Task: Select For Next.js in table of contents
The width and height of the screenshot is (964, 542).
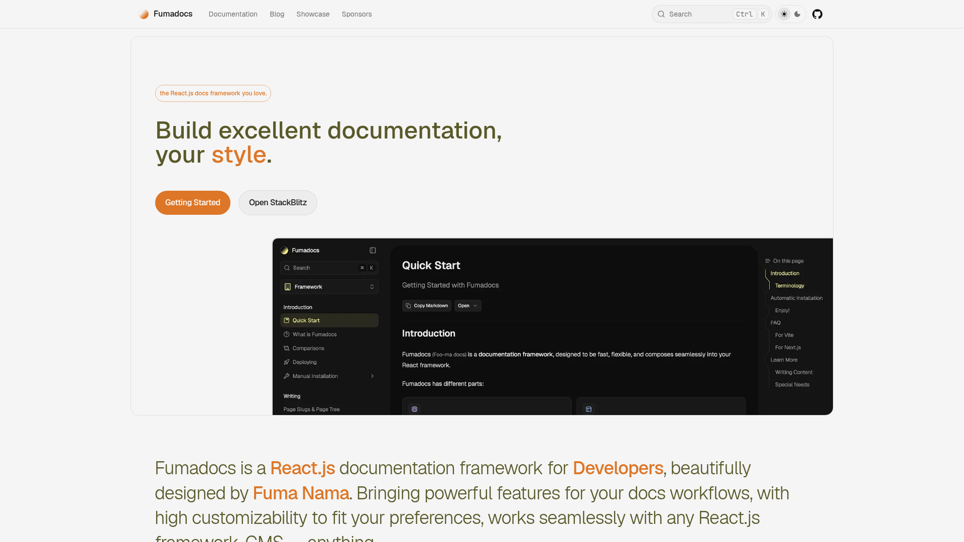Action: click(788, 348)
